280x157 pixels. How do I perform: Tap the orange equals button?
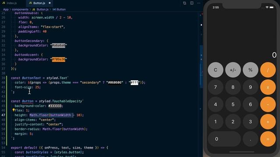268,139
